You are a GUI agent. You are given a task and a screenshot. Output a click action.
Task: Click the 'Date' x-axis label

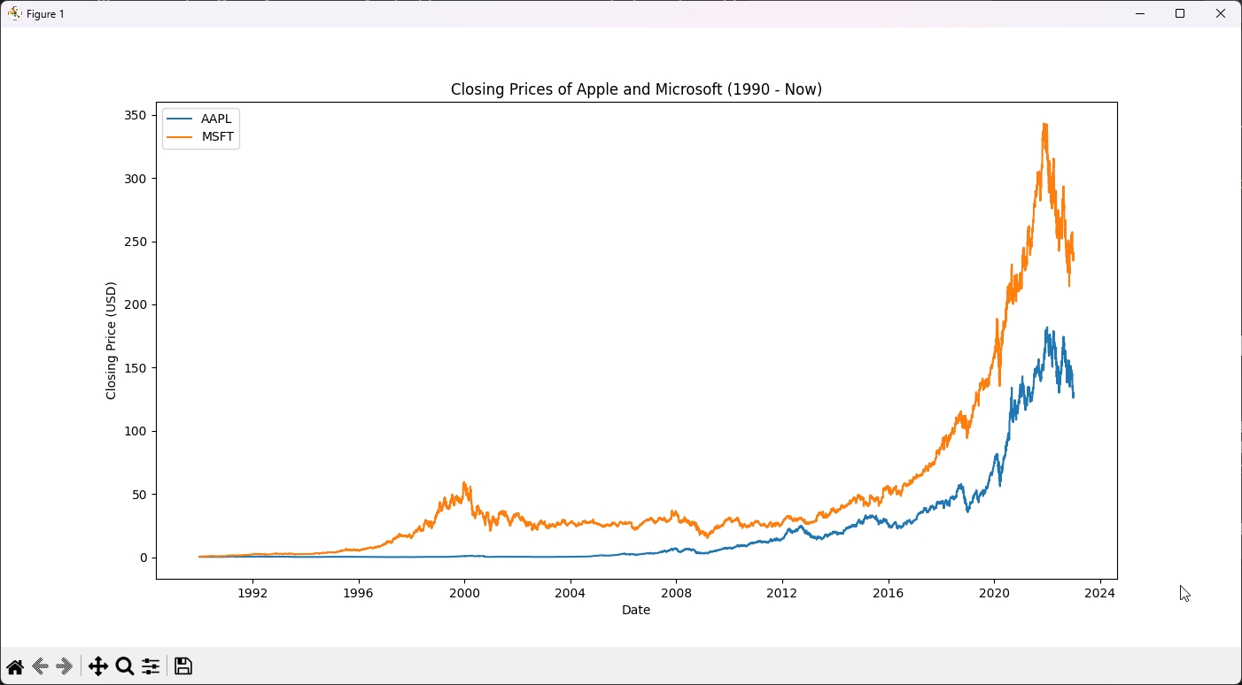(x=636, y=610)
